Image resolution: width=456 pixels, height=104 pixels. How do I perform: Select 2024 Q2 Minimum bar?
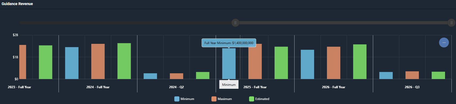click(x=150, y=76)
